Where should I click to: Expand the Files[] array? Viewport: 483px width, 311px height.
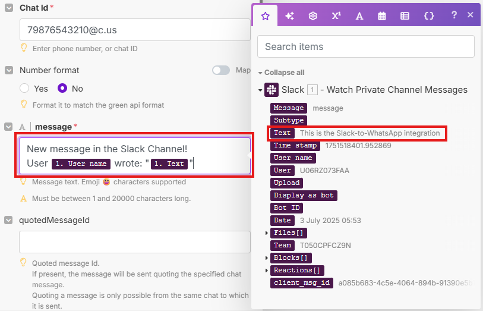[x=267, y=233]
